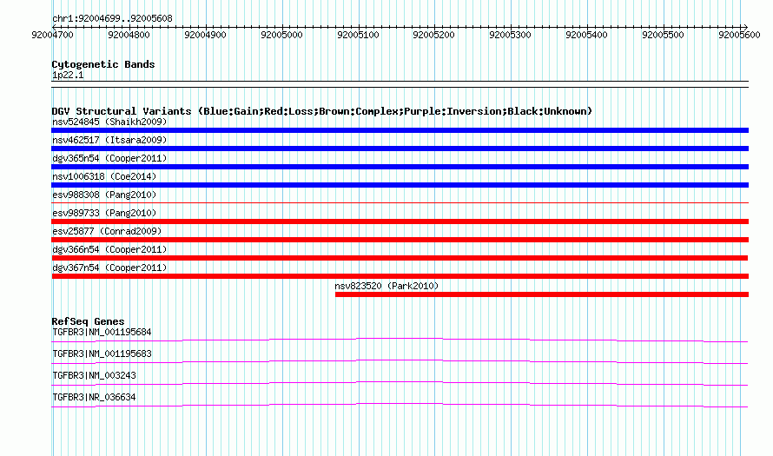Click ruler position 92005600
This screenshot has width=773, height=456.
pyautogui.click(x=739, y=35)
